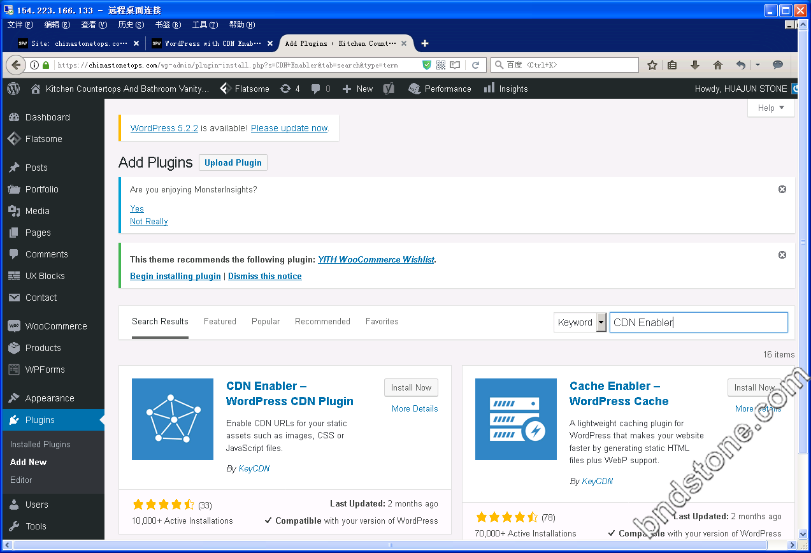This screenshot has height=553, width=811.
Task: Open the YITH WooCommerce Wishlist link
Action: tap(376, 259)
